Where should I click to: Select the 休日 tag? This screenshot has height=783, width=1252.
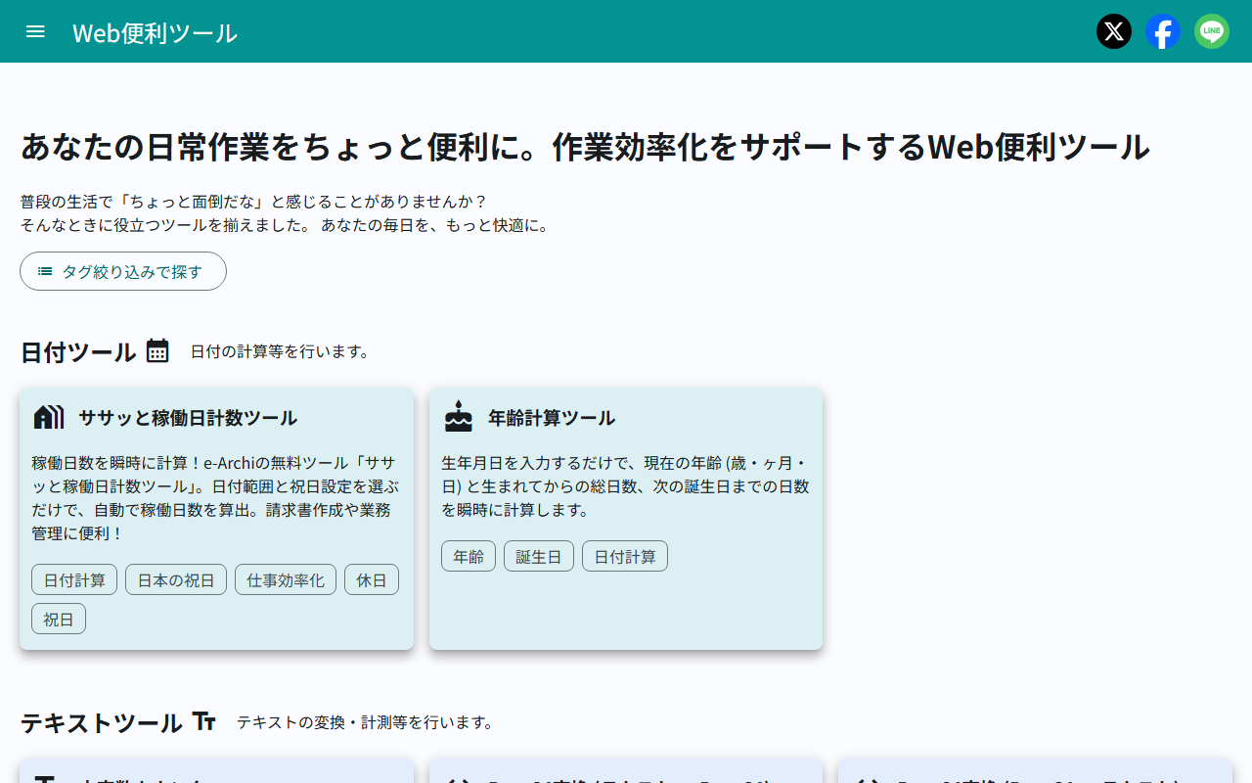371,578
